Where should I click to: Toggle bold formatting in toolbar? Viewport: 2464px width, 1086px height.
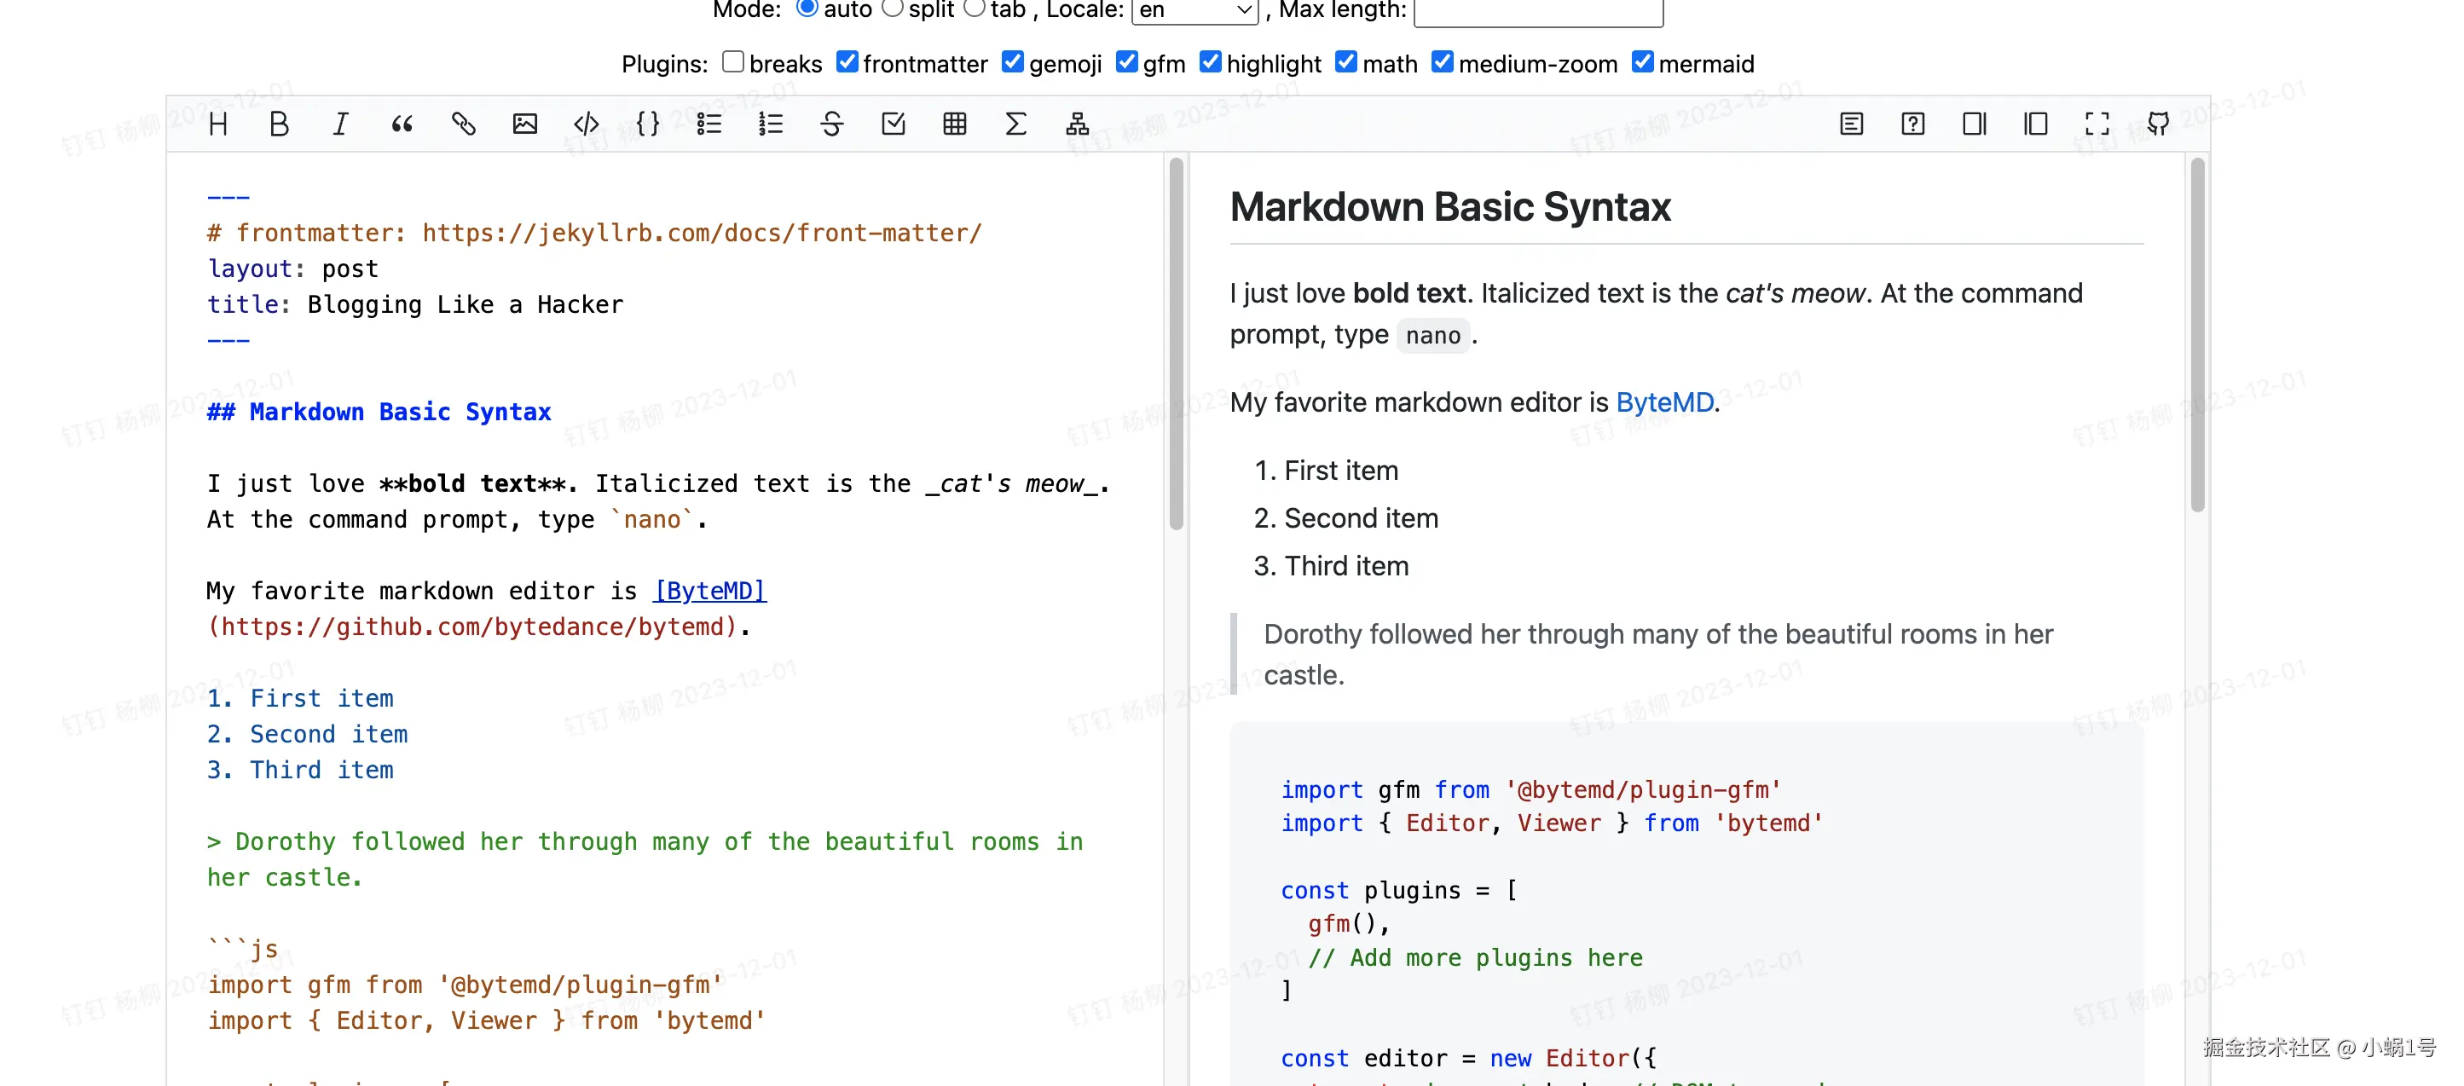tap(278, 124)
